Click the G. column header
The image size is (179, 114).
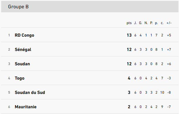tap(140, 23)
